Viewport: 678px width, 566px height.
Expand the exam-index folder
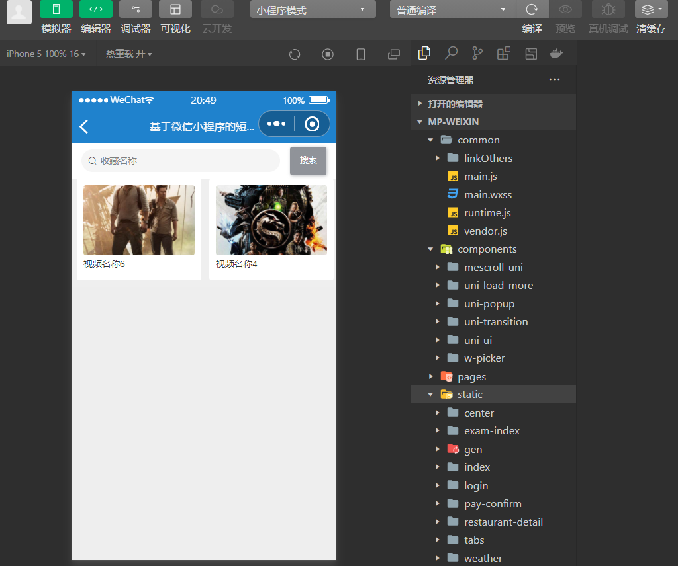[x=494, y=431]
